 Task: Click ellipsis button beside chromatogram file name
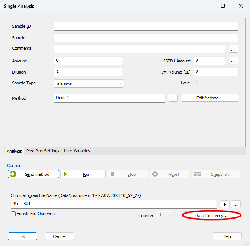[x=236, y=204]
